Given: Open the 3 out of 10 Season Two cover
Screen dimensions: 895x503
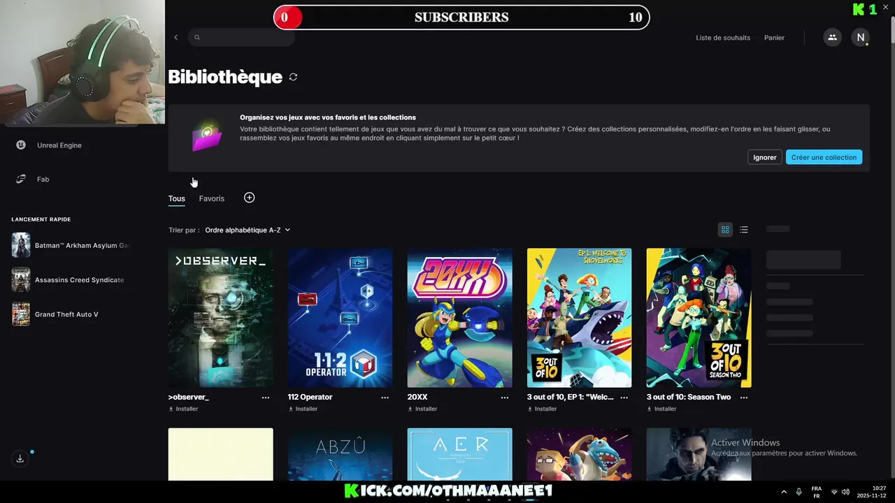Looking at the screenshot, I should (x=699, y=318).
